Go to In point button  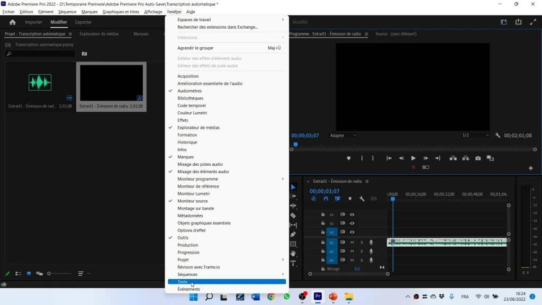click(389, 158)
